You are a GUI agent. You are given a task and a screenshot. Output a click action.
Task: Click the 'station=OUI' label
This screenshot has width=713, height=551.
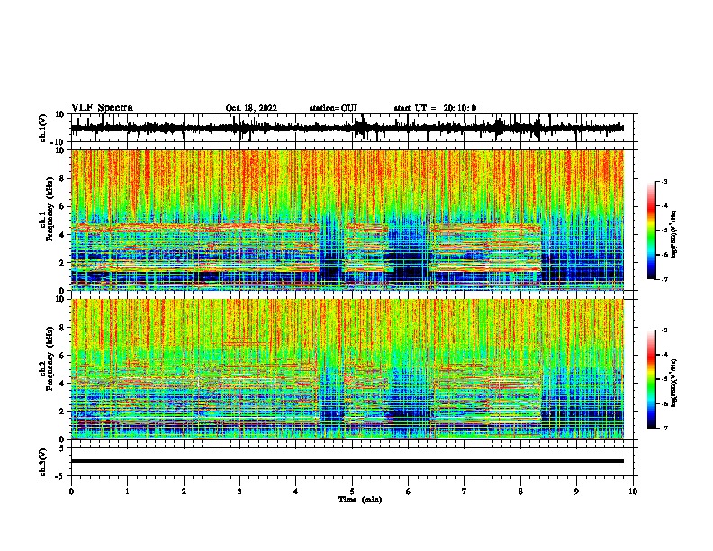pos(333,108)
